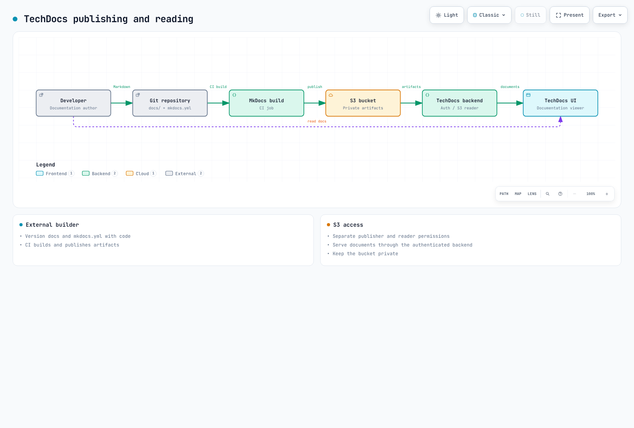Click the 'Markdown' edge label
Screen dimensions: 634x428
pyautogui.click(x=122, y=87)
